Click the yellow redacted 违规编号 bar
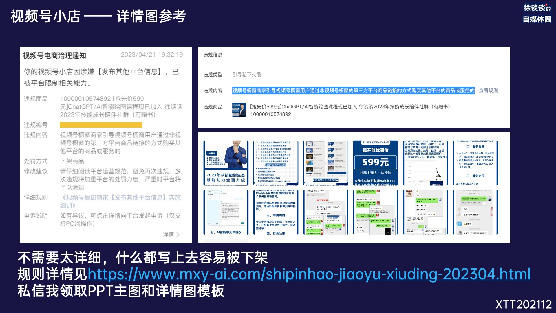The width and height of the screenshot is (556, 313). coord(101,125)
